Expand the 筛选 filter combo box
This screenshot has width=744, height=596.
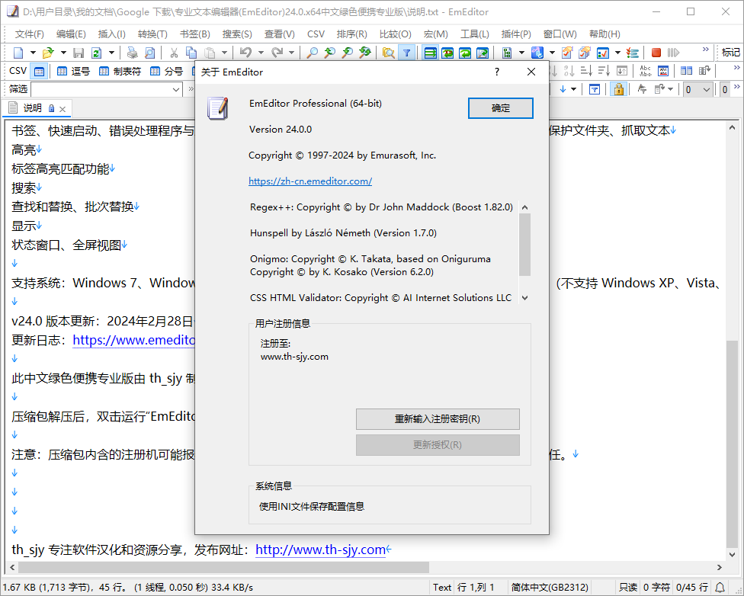[x=175, y=89]
